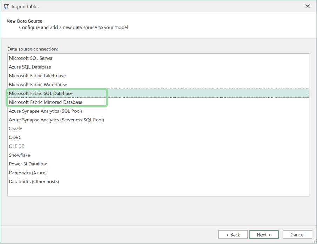
Task: Go to the Next wizard step
Action: click(x=264, y=235)
